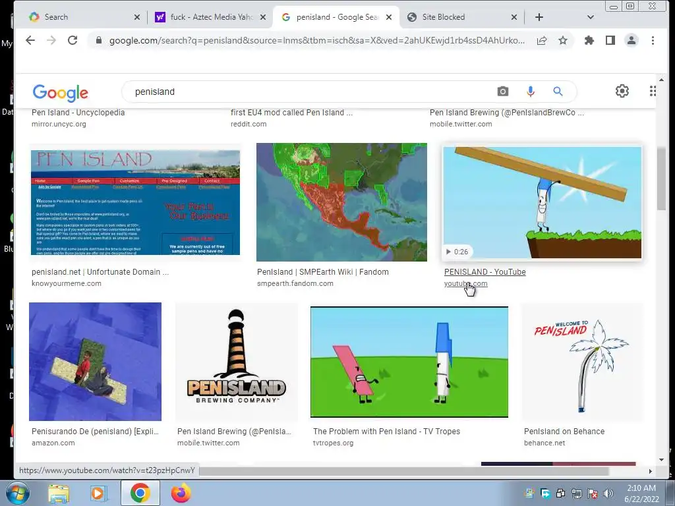Start voice search with microphone icon
Image resolution: width=675 pixels, height=506 pixels.
pyautogui.click(x=531, y=91)
